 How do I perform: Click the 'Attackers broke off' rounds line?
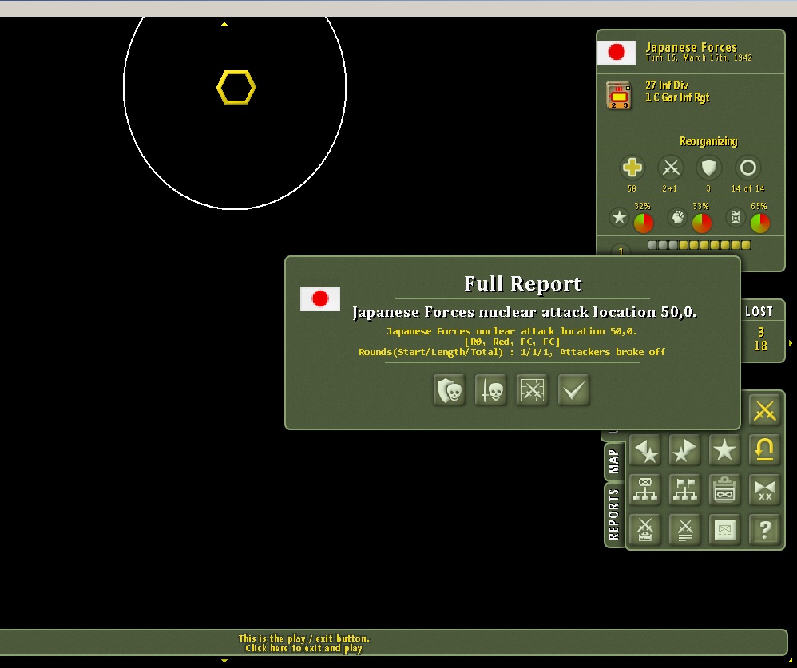click(512, 352)
